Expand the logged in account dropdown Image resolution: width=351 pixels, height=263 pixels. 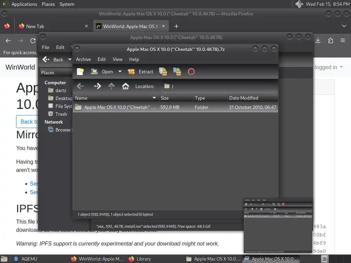pyautogui.click(x=329, y=67)
